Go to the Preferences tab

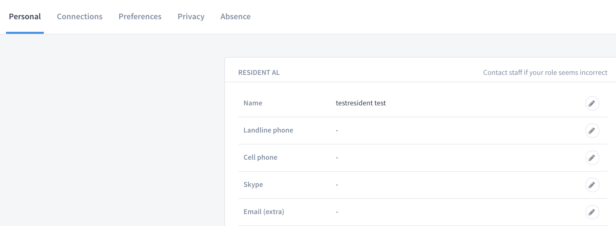point(140,17)
